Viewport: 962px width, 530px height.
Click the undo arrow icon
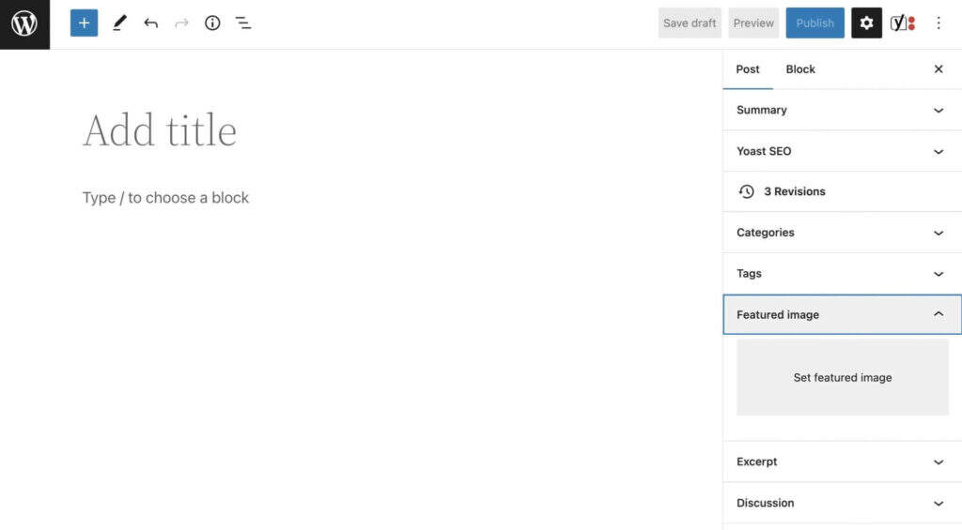pyautogui.click(x=150, y=23)
